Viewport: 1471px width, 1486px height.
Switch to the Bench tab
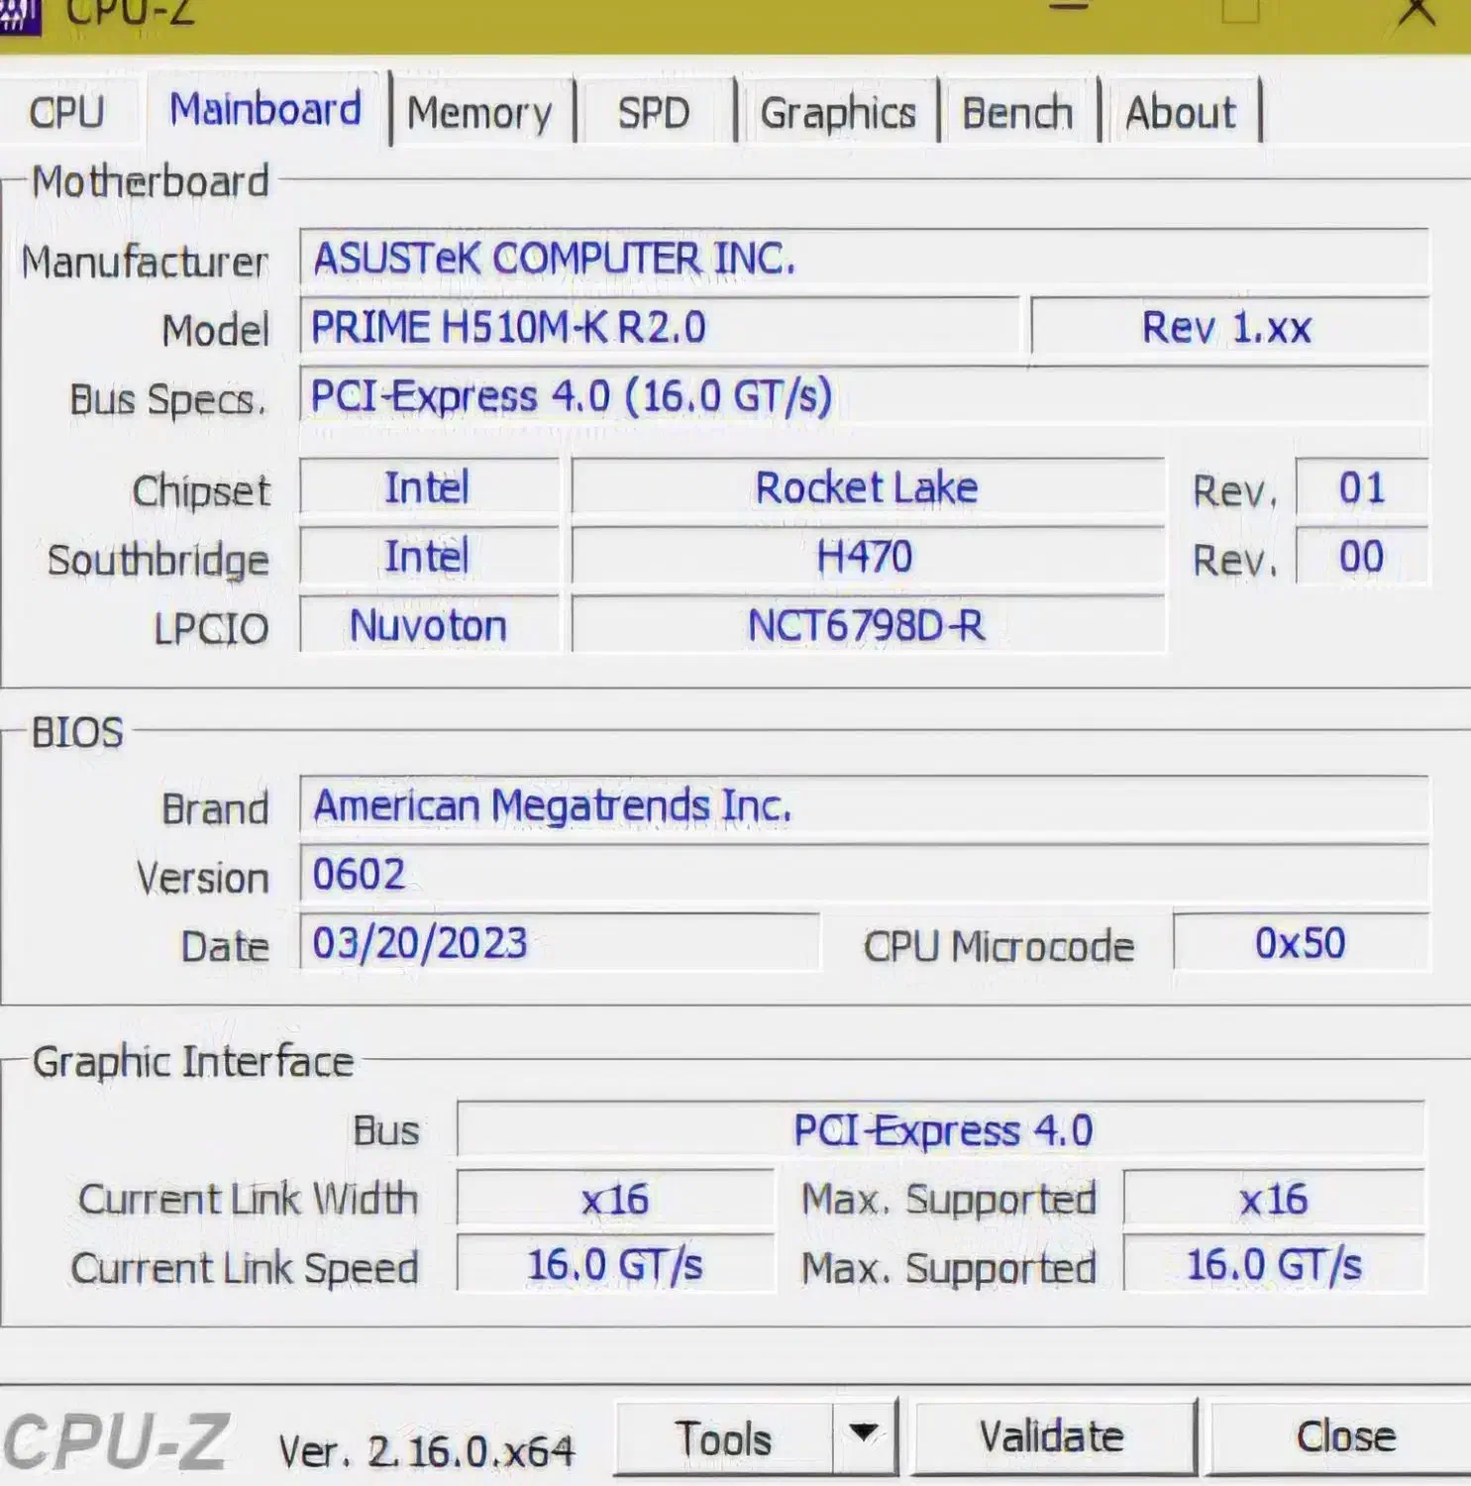1018,113
